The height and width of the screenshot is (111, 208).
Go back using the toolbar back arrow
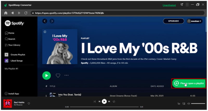[12, 13]
